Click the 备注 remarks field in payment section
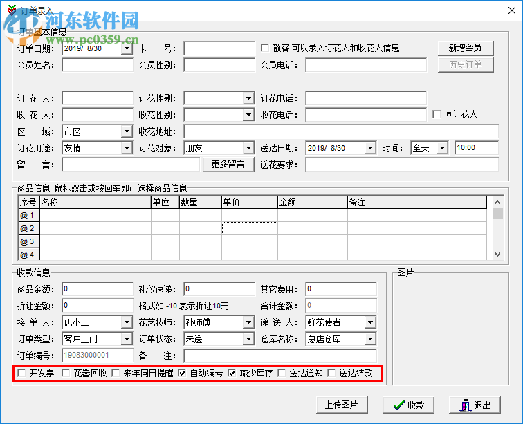 (x=280, y=356)
